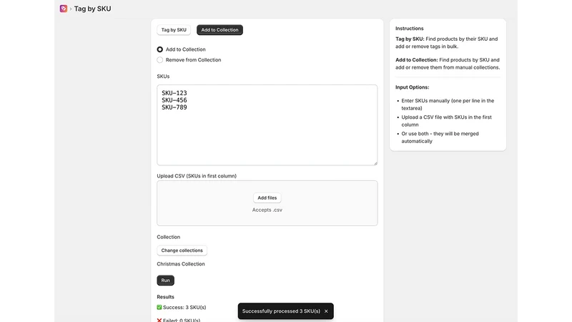
Task: Click the Tag by SKU page title
Action: [x=92, y=9]
